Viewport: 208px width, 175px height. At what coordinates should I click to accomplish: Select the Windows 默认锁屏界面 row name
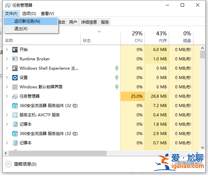click(x=41, y=87)
